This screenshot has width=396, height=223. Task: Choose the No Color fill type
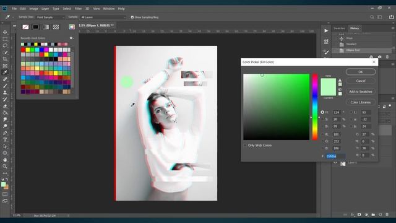25,27
